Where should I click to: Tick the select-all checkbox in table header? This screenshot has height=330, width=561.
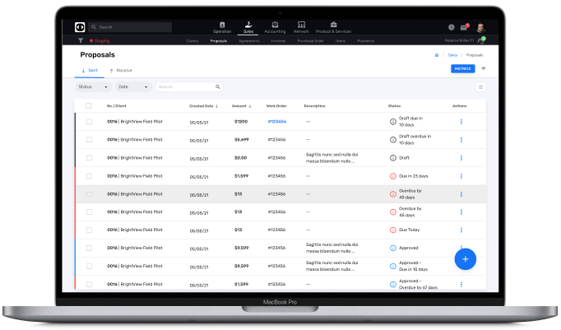(x=89, y=106)
